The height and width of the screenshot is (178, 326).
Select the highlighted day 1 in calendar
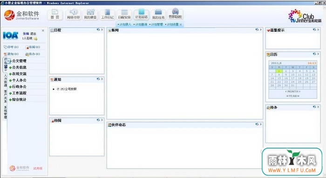[x=279, y=71]
